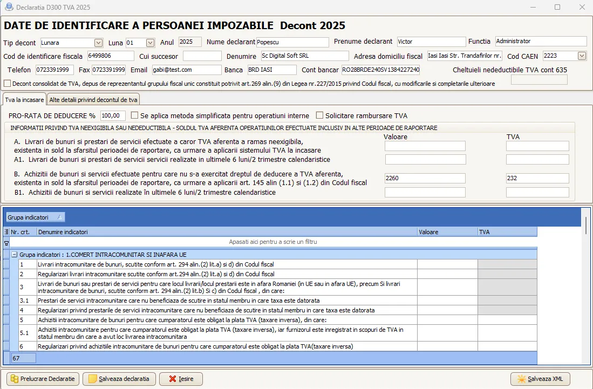Click the Grupa indicatori grouping chip
The image size is (593, 389).
pos(35,217)
